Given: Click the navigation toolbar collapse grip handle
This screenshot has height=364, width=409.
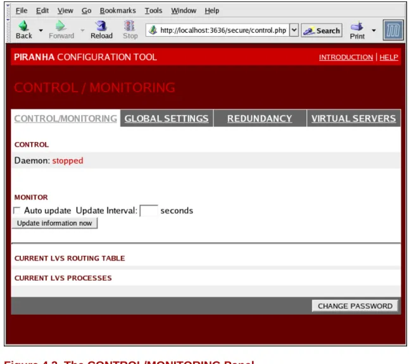Looking at the screenshot, I should [8, 30].
